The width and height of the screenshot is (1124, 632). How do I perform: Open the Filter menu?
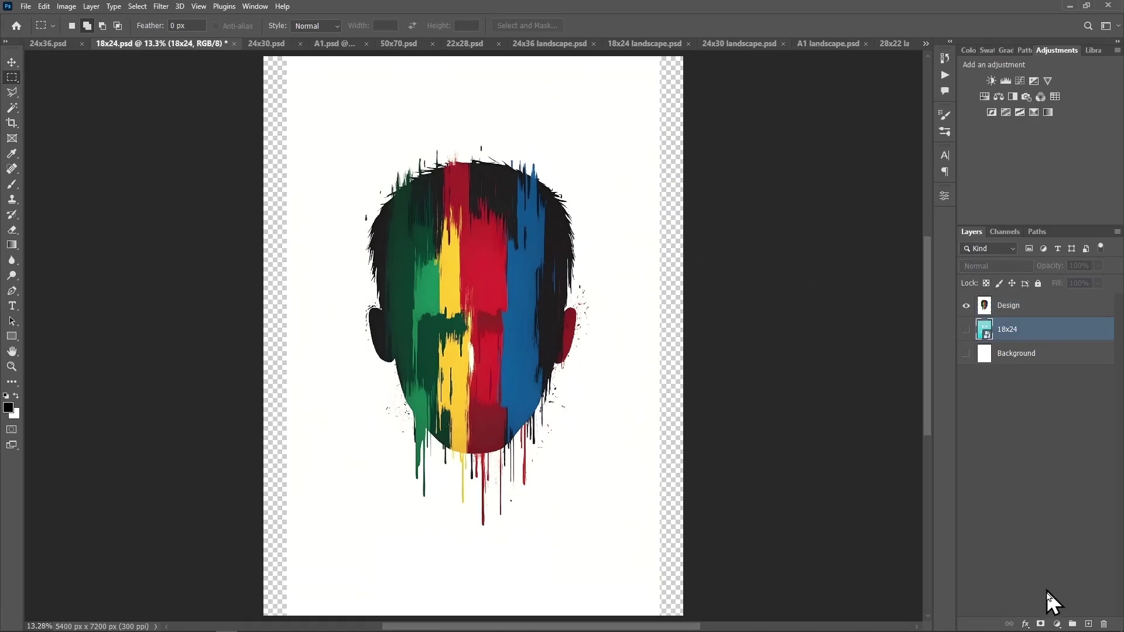(x=161, y=6)
